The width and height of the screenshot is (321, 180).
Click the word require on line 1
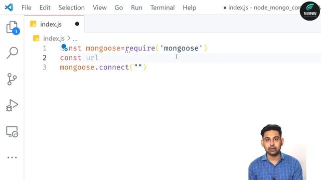pyautogui.click(x=140, y=48)
